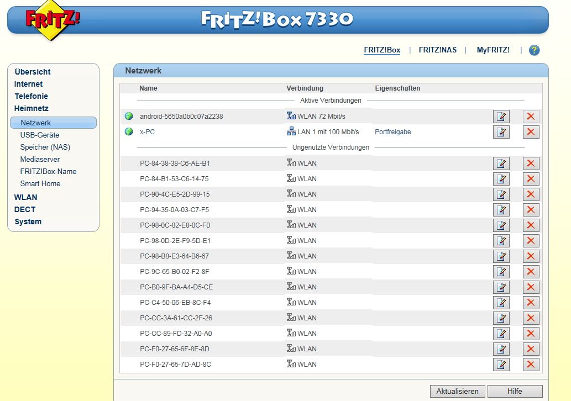The width and height of the screenshot is (571, 401).
Task: Delete entry PC-F0-27-65-7D-AD-8C
Action: tap(531, 364)
